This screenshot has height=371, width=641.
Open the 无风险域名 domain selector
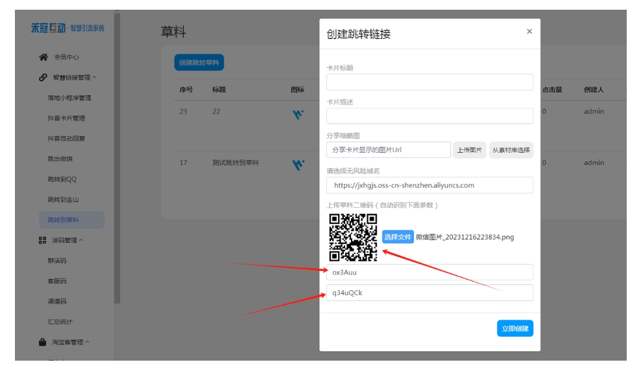tap(429, 185)
